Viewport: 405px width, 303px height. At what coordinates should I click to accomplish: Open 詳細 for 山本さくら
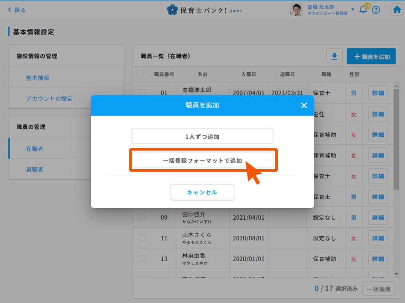click(378, 238)
